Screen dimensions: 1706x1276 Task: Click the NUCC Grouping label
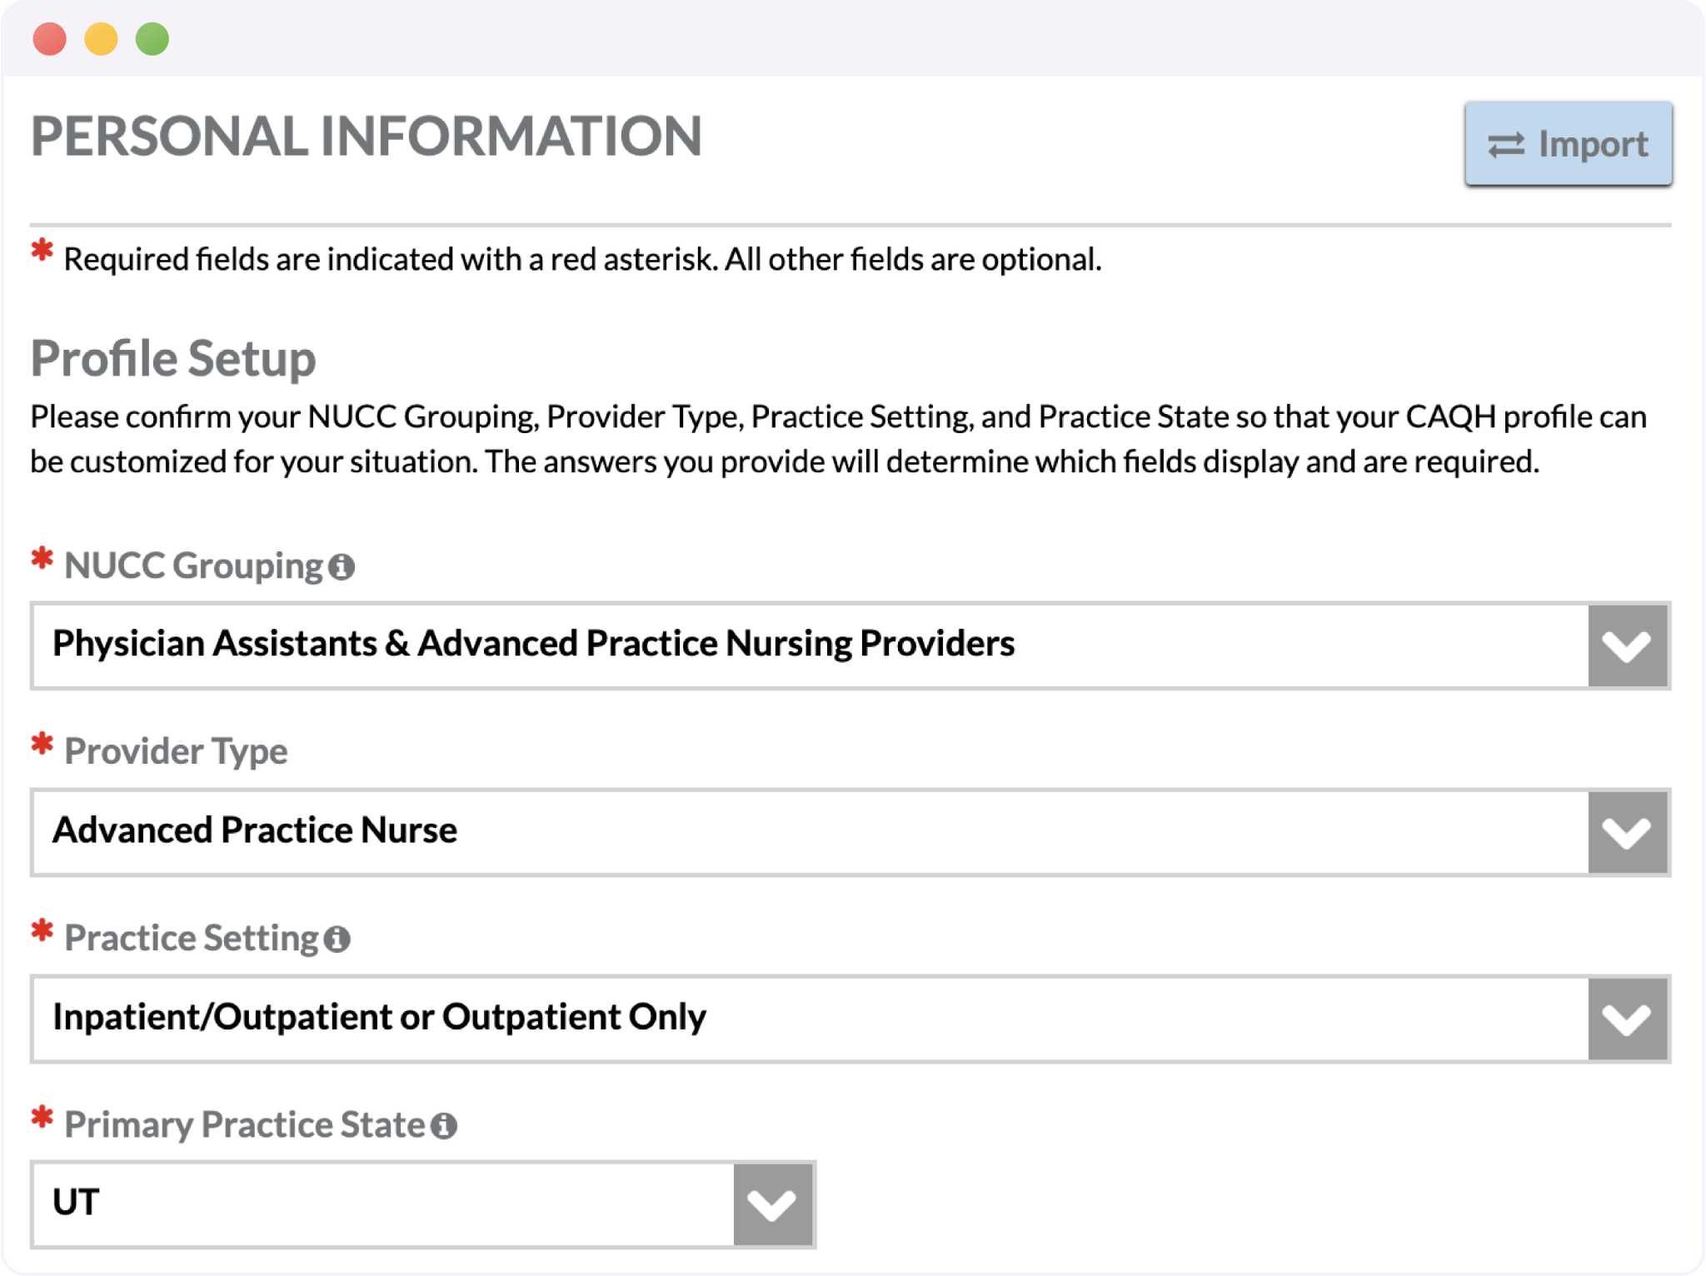(193, 566)
